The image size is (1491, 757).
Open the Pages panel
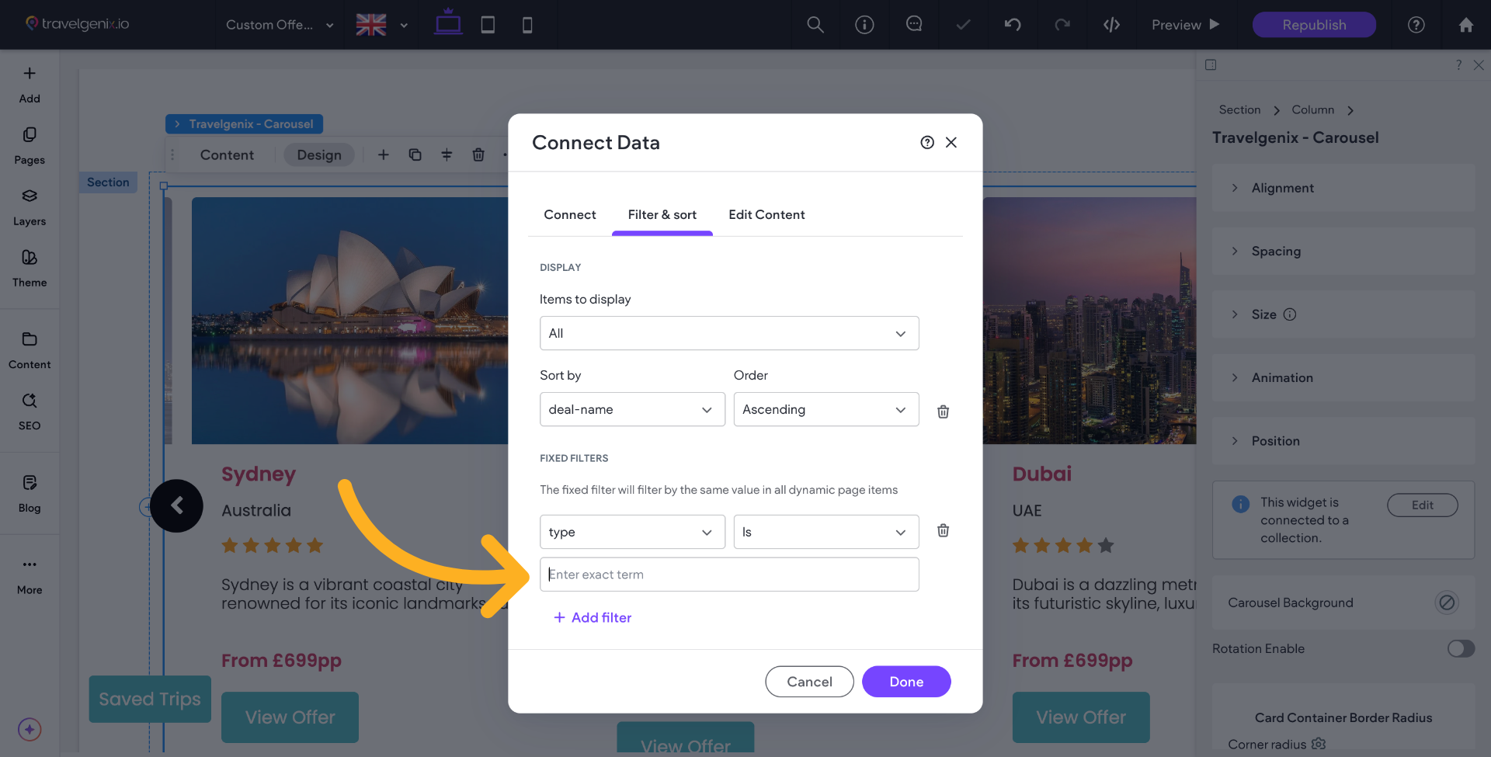tap(30, 146)
